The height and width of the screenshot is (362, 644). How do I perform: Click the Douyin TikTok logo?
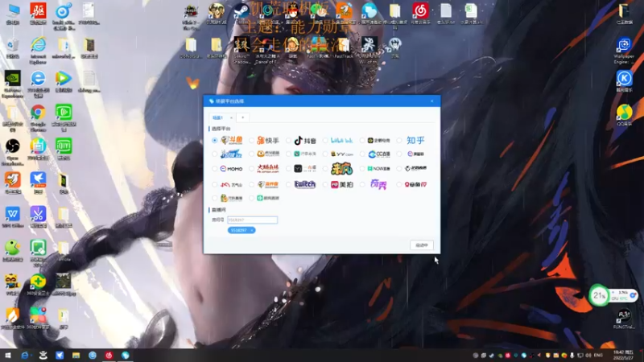(x=305, y=140)
